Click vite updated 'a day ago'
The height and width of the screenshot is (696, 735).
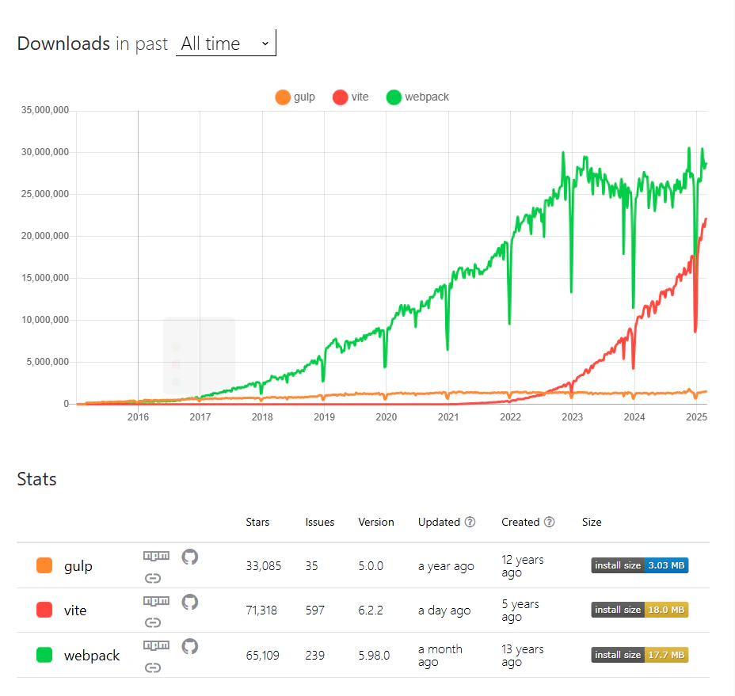pyautogui.click(x=444, y=610)
